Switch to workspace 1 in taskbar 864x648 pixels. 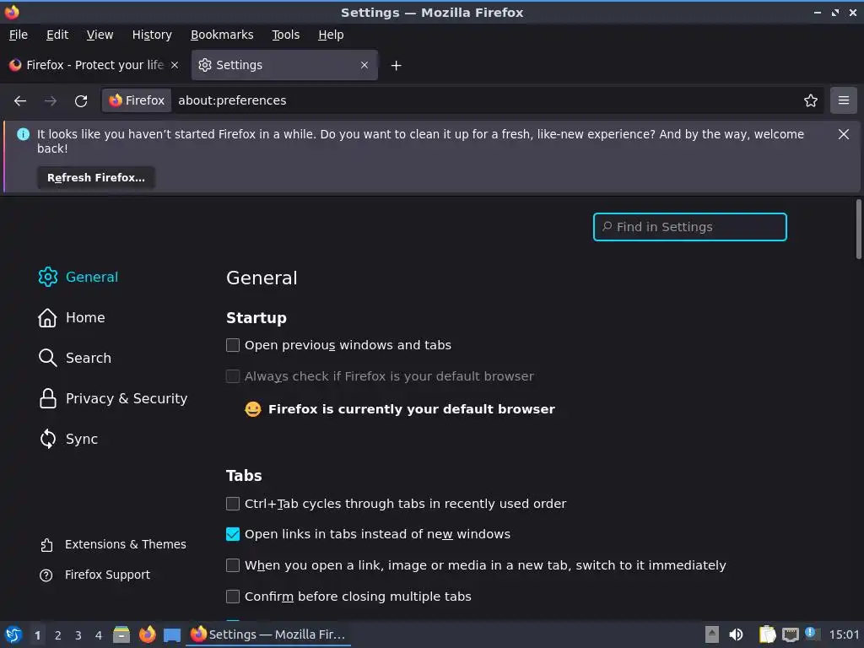point(37,635)
